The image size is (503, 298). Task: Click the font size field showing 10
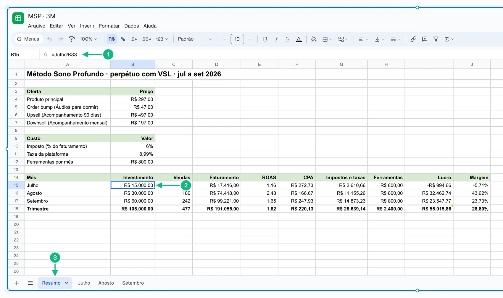(237, 39)
